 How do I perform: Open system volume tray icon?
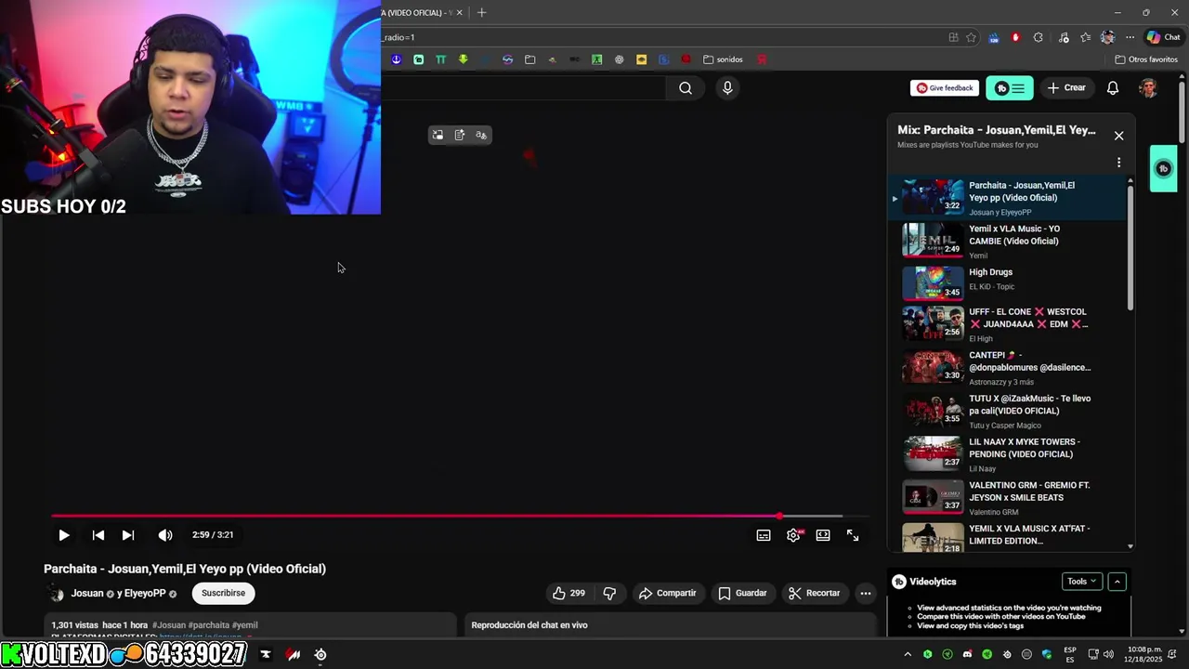point(1108,654)
